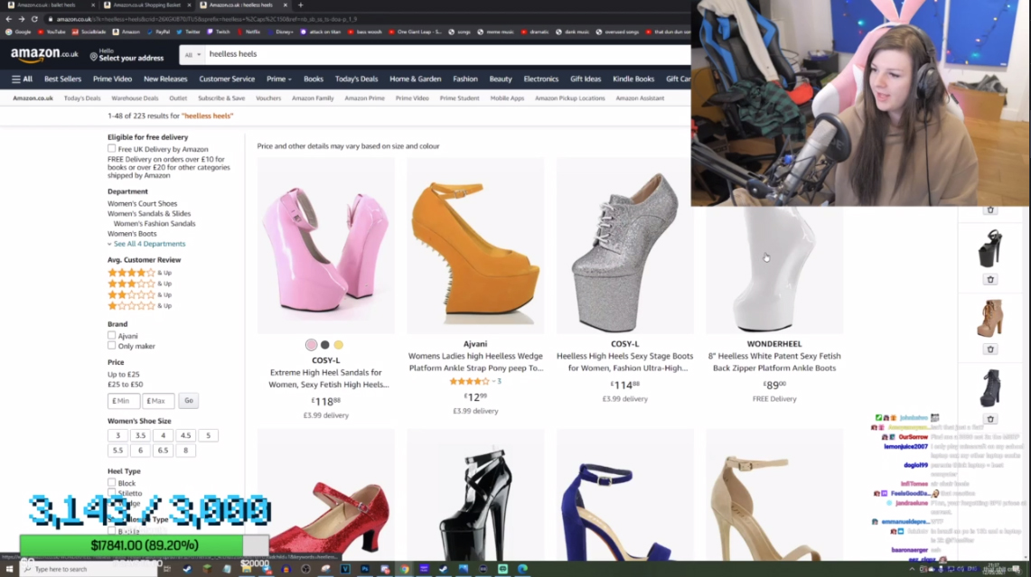This screenshot has width=1031, height=577.
Task: Open the Task View taskbar icon
Action: tap(167, 569)
